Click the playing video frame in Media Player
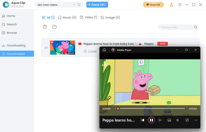206x132 pixels. click(x=150, y=83)
